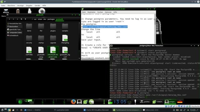
Task: Select the Changelog file
Action: point(65,39)
